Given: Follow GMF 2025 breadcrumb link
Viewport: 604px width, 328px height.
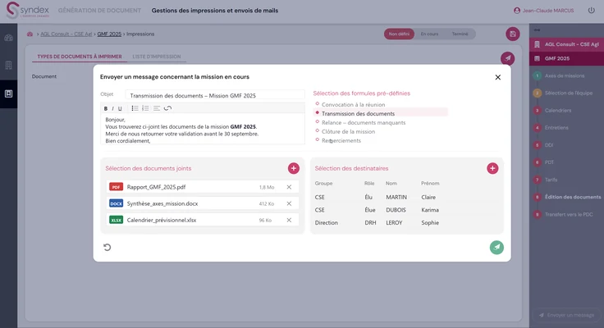Looking at the screenshot, I should [109, 34].
